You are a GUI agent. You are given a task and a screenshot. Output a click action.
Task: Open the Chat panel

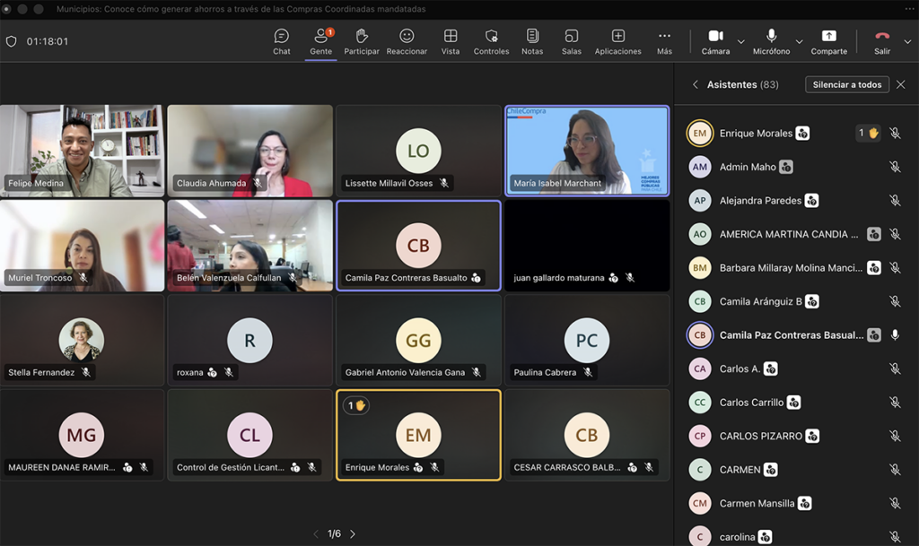tap(282, 41)
